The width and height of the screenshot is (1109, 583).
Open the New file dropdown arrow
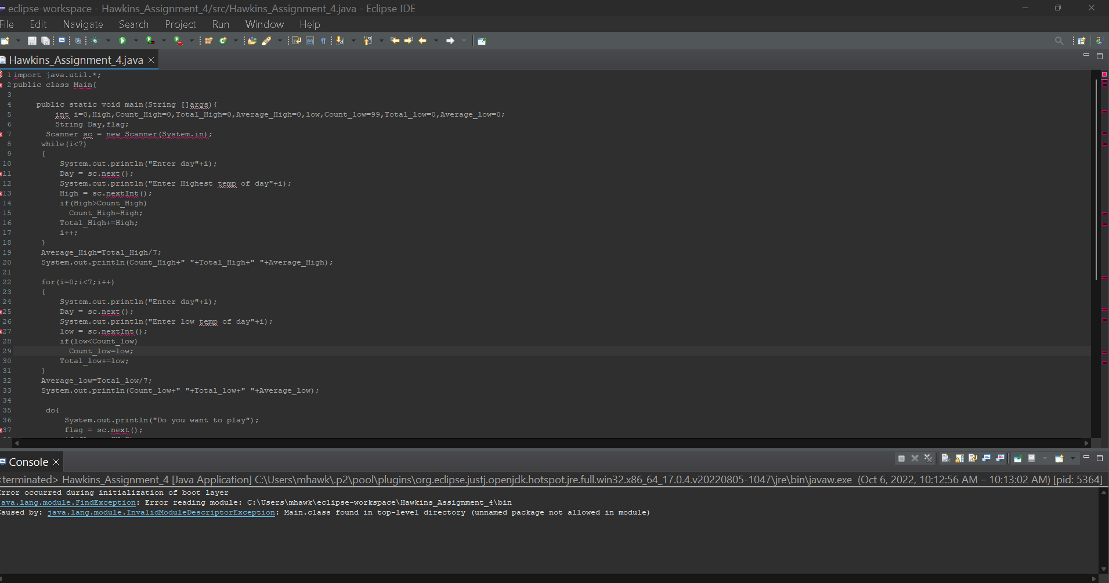pyautogui.click(x=18, y=41)
